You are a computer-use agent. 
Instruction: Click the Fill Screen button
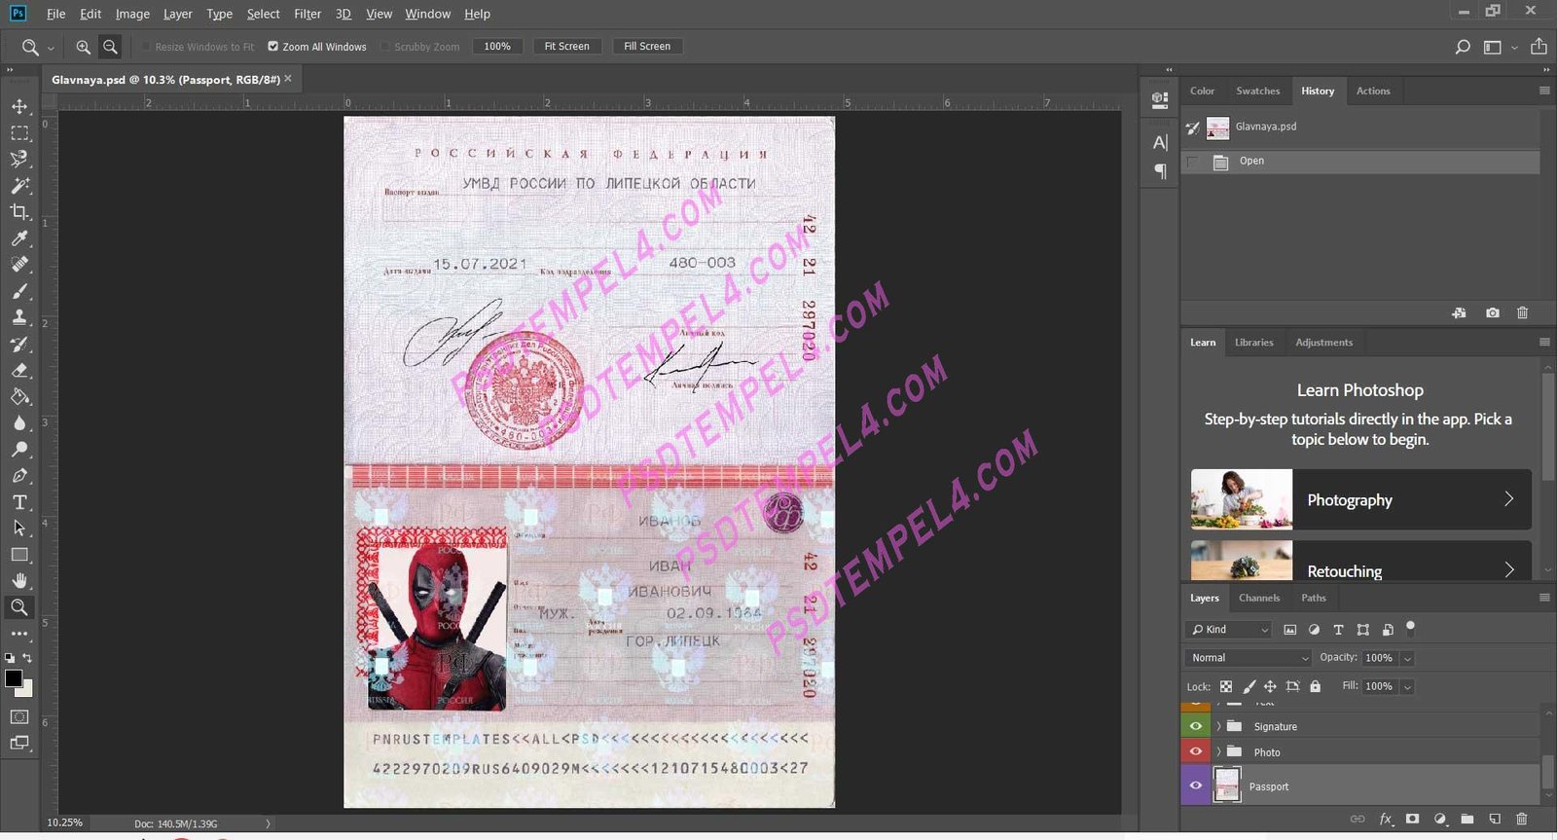coord(647,47)
